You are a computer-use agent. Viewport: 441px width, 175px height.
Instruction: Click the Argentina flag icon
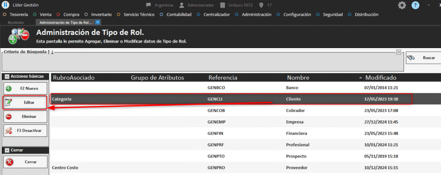[x=149, y=5]
